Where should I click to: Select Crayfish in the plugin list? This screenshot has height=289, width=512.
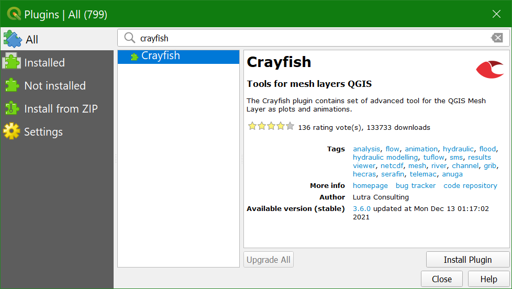(x=179, y=57)
